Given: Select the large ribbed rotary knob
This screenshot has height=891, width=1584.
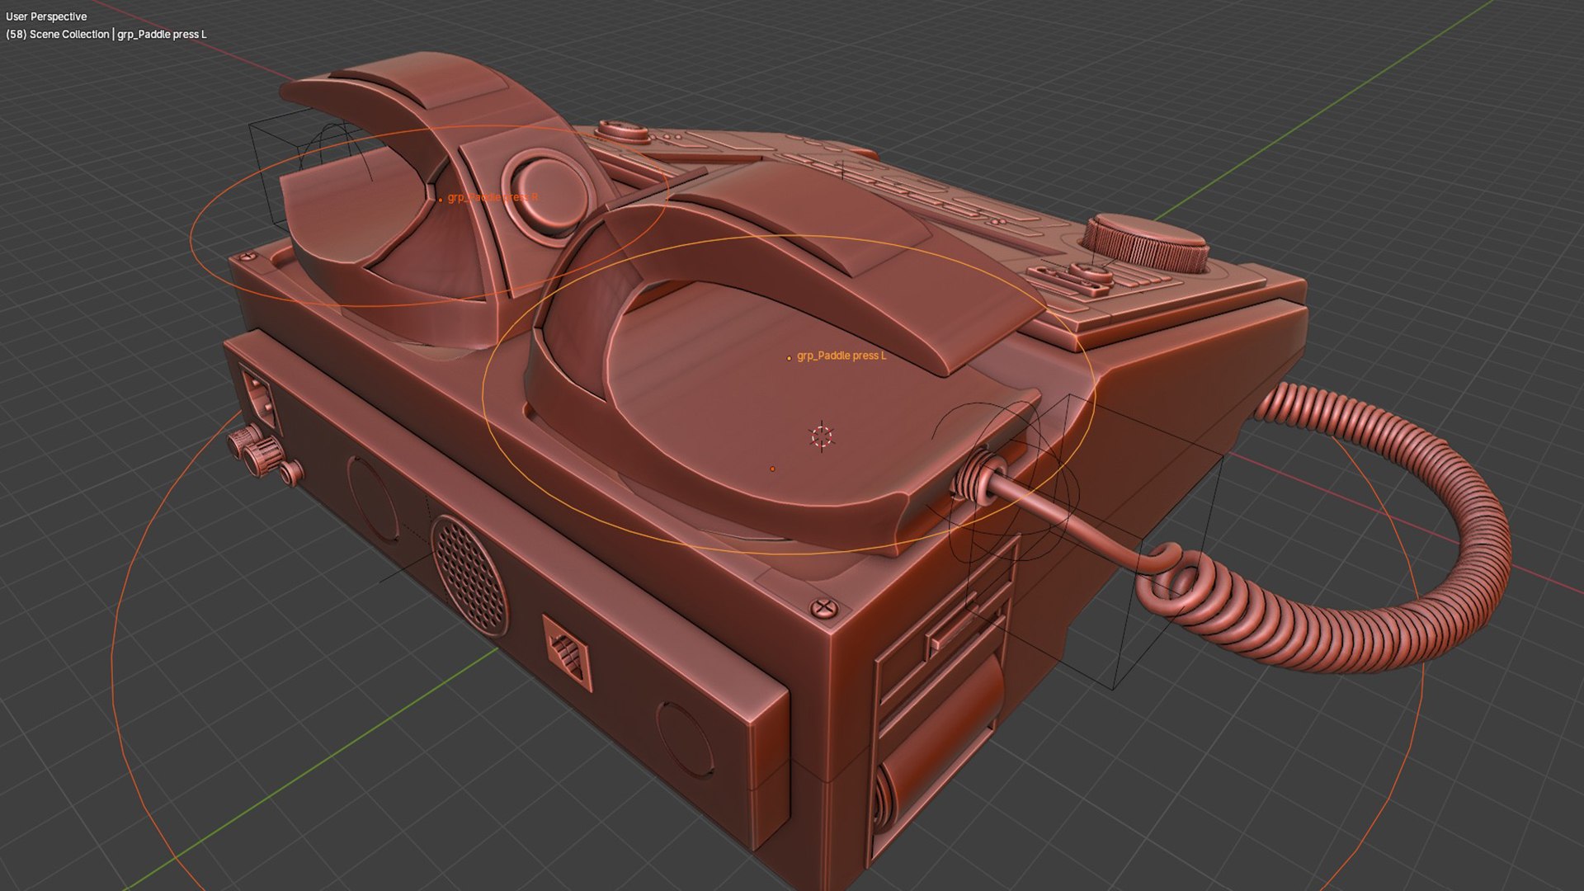Looking at the screenshot, I should (1145, 243).
